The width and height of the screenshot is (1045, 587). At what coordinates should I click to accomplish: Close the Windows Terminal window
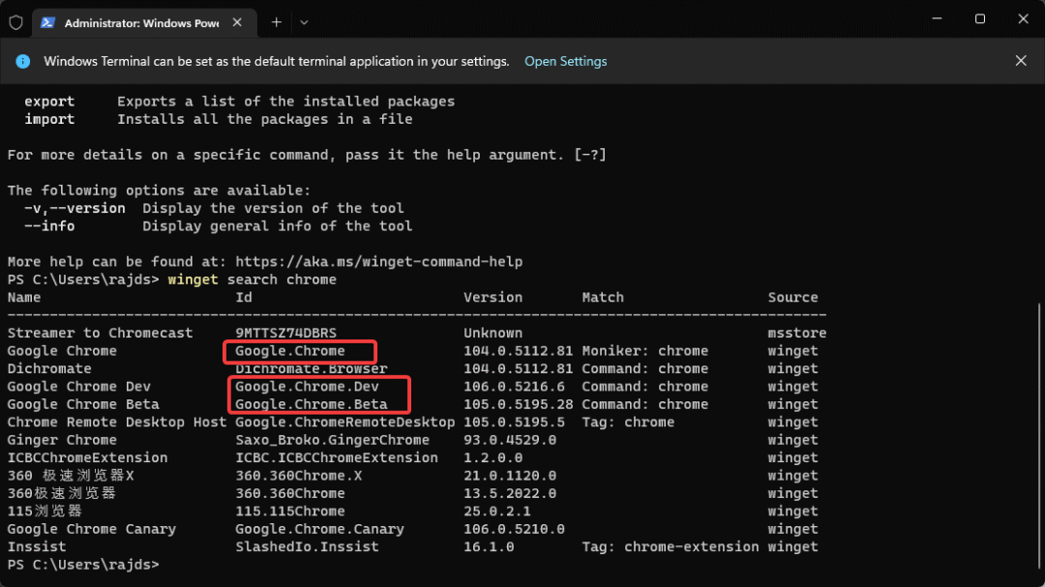pos(1023,18)
